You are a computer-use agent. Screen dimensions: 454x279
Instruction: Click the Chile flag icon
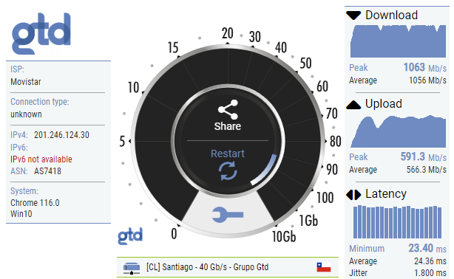coord(324,267)
